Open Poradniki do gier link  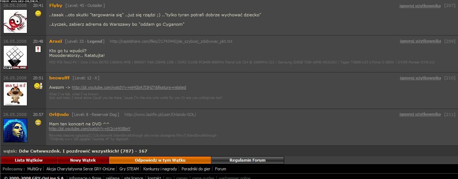point(196,169)
